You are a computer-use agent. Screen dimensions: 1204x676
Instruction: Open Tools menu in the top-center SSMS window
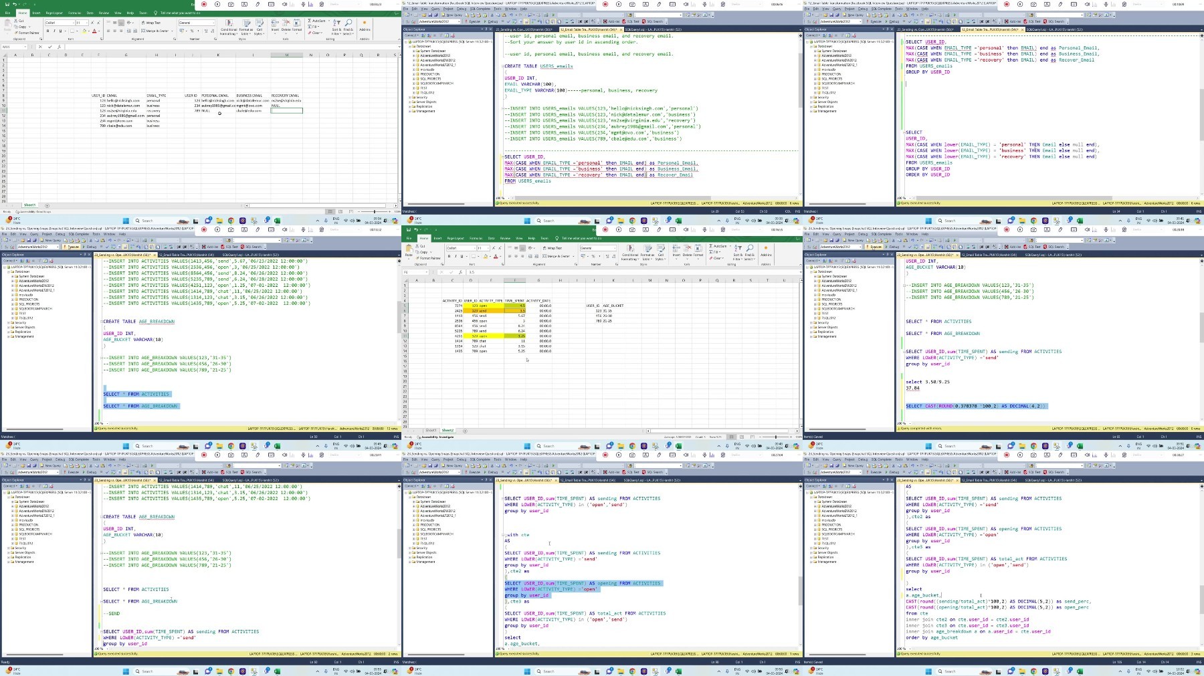(497, 9)
